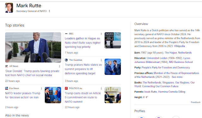
Task: Open The Netherlands, Singapore book link
Action: [164, 84]
